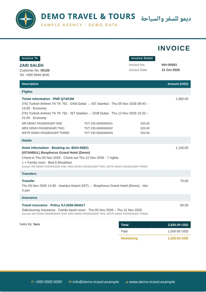Click the TK 762 IST to DXB flight line

pos(85,116)
